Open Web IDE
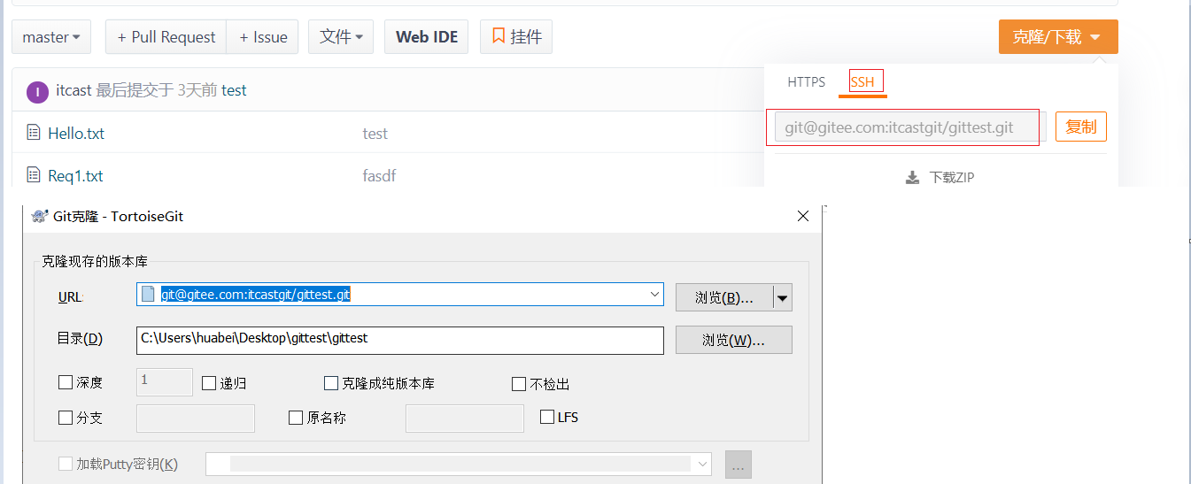Viewport: 1191px width, 484px height. click(427, 37)
